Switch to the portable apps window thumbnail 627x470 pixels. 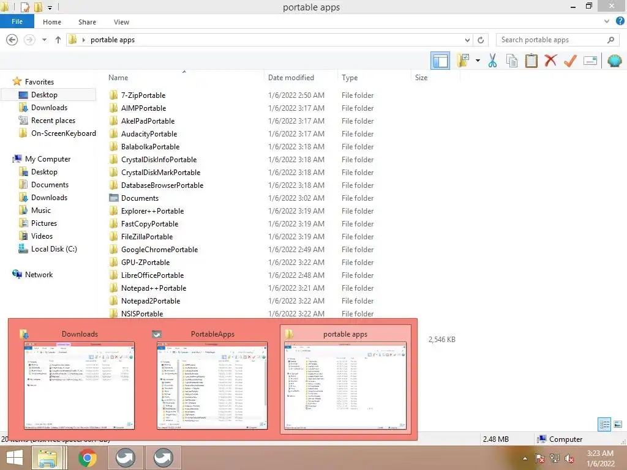tap(345, 379)
